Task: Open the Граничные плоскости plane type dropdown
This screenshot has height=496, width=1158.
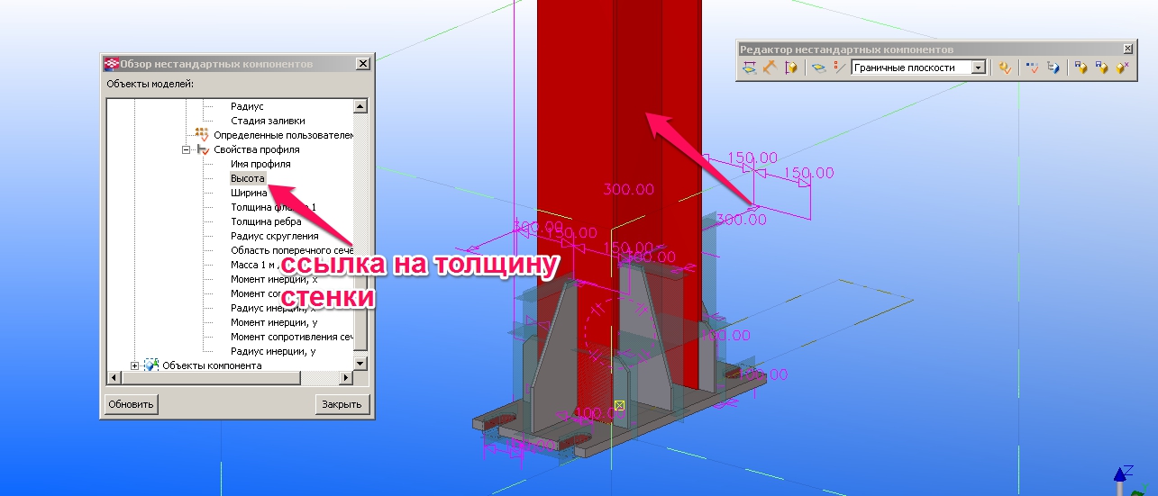Action: point(977,68)
